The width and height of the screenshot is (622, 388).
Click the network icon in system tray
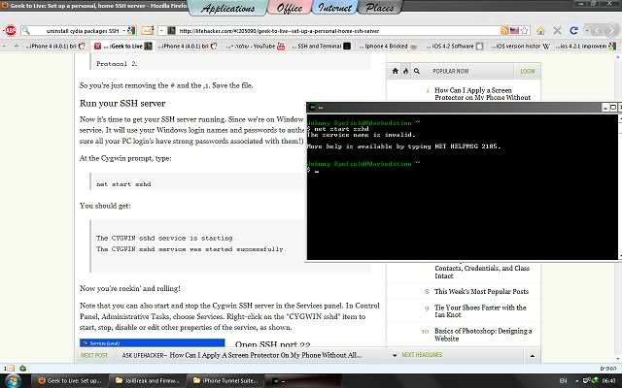coord(586,381)
